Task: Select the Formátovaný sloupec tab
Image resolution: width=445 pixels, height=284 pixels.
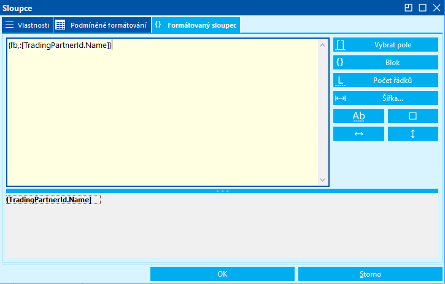Action: coord(196,25)
